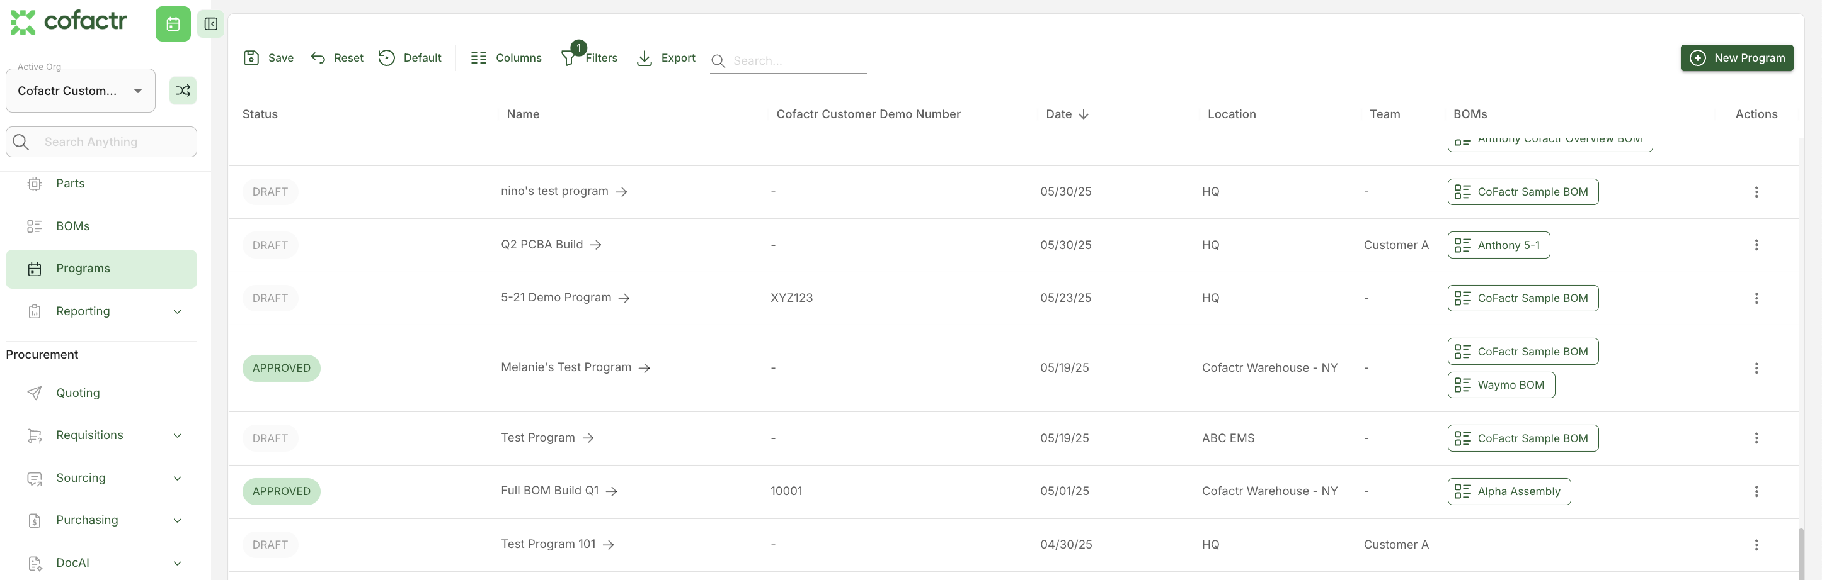Open 5-21 Demo Program
This screenshot has width=1822, height=580.
(x=565, y=298)
